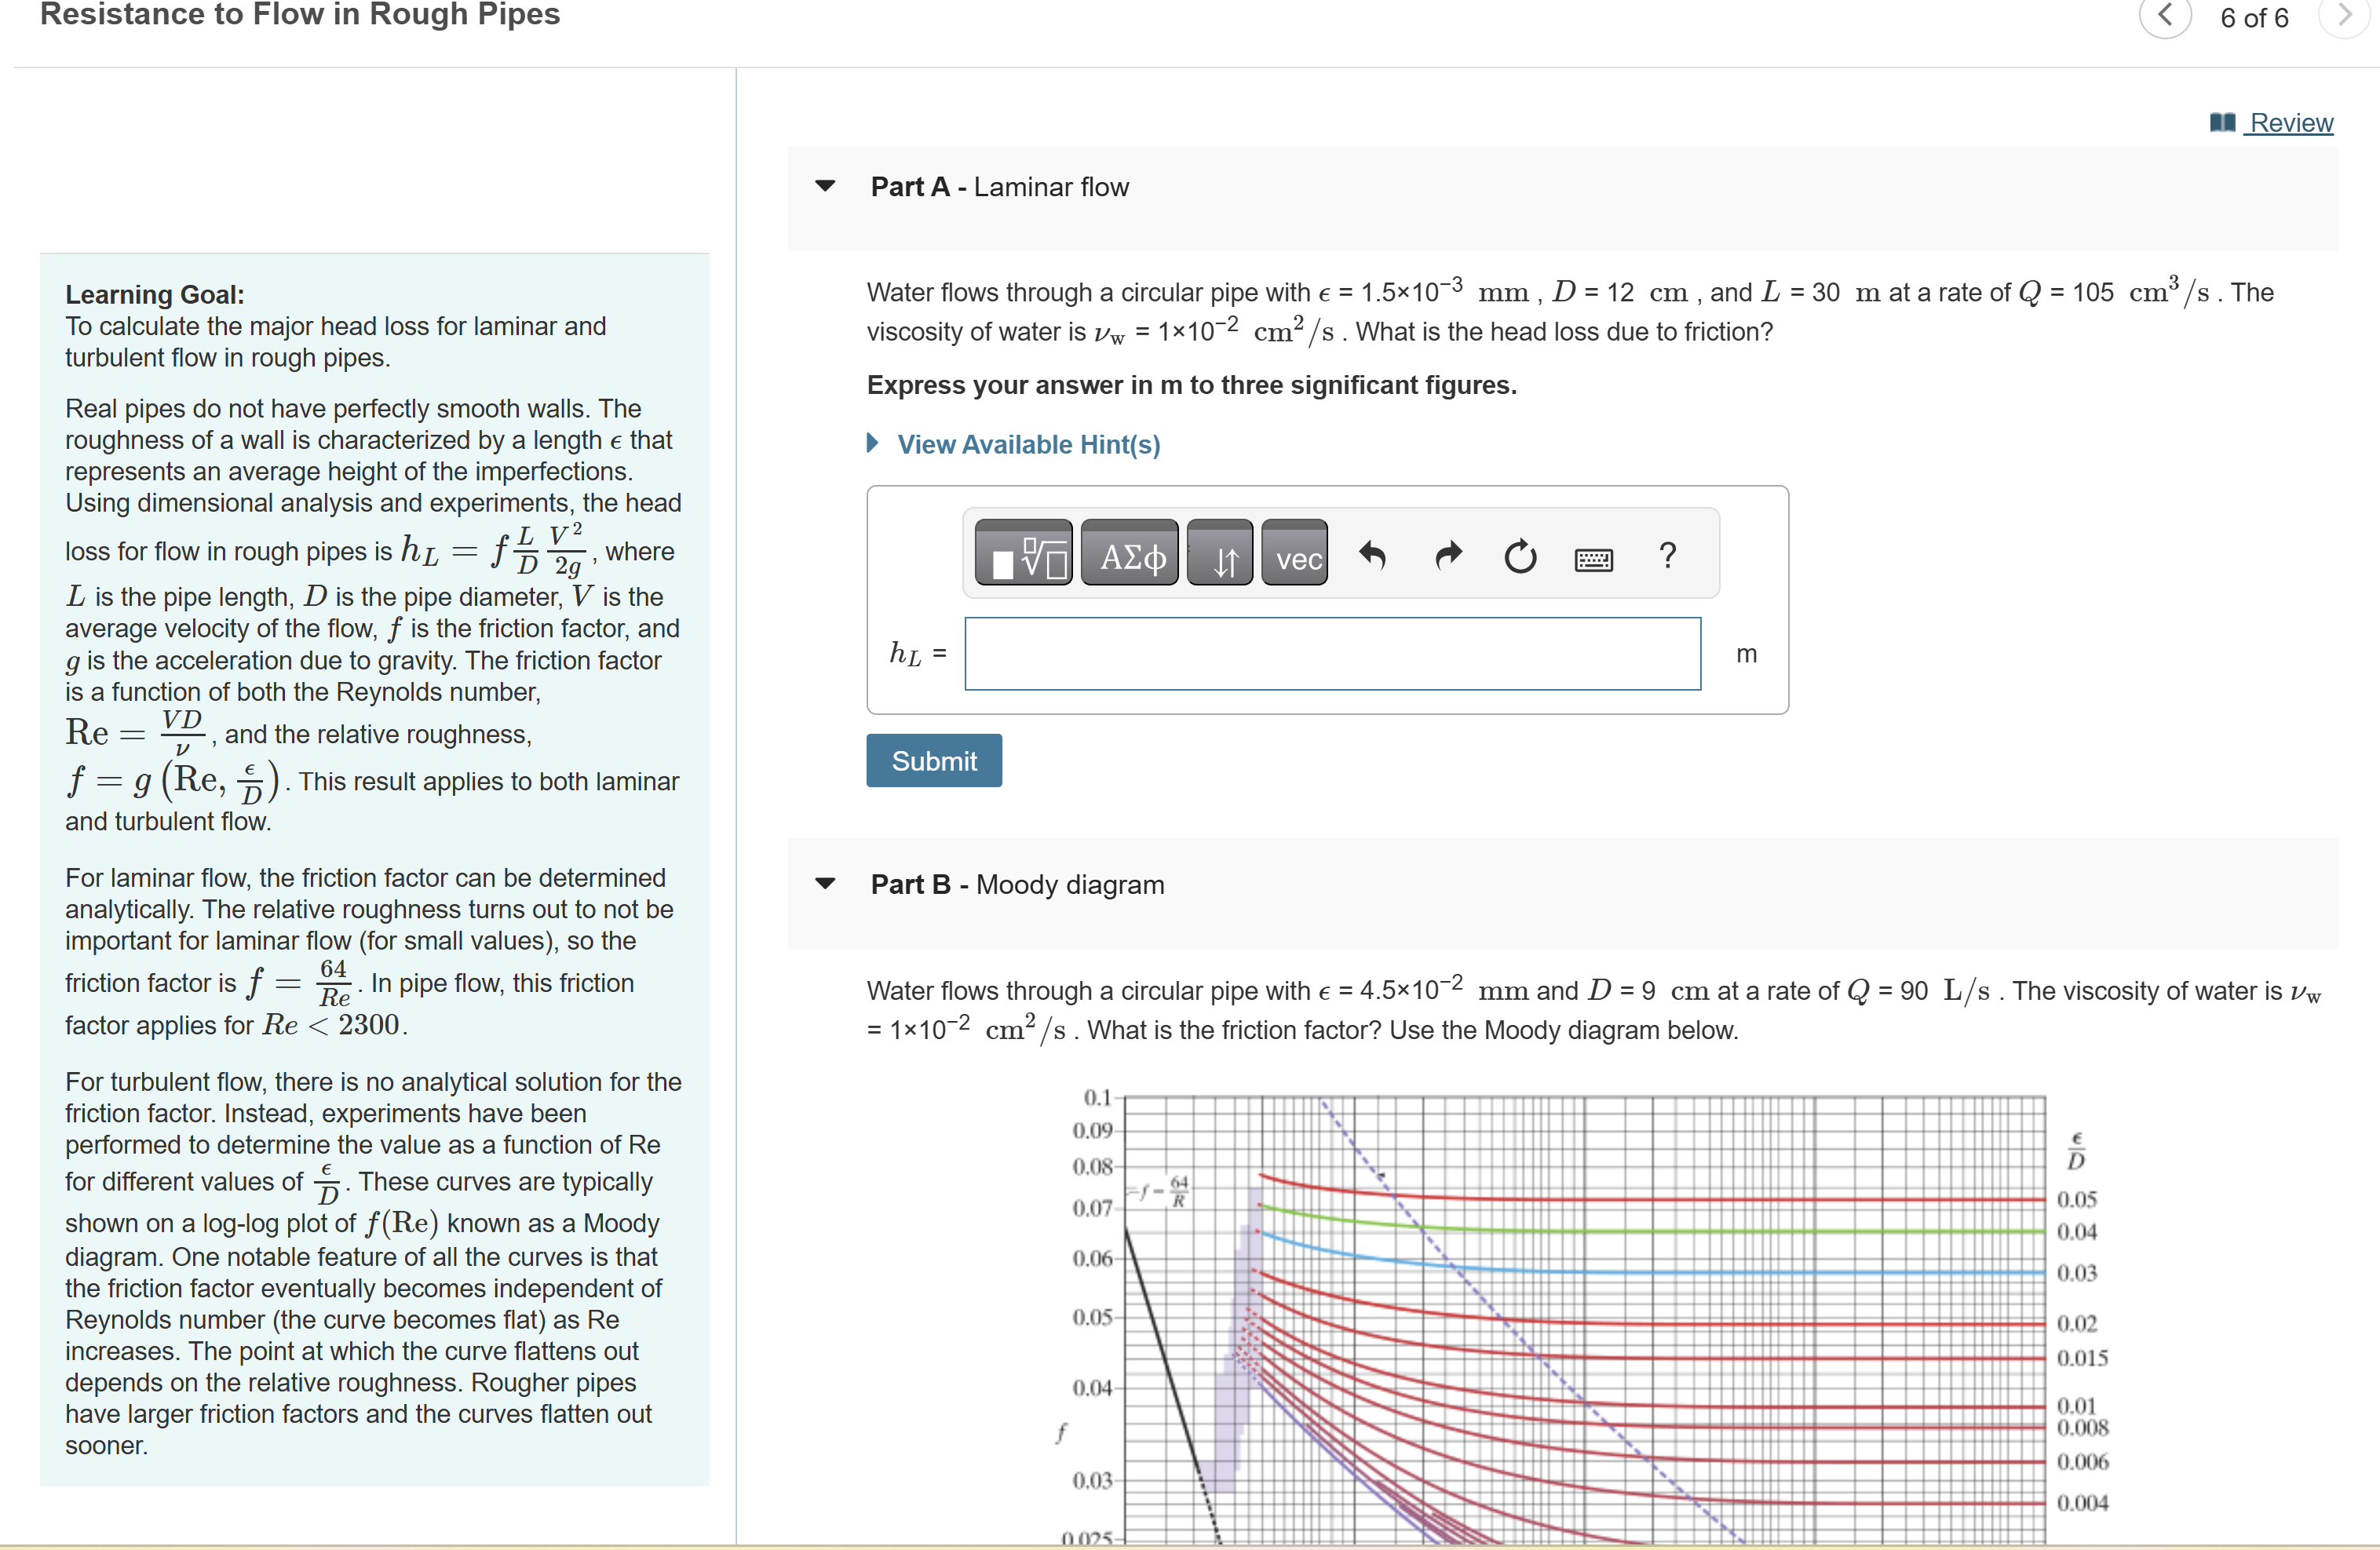This screenshot has height=1550, width=2380.
Task: Click the Review book icon
Action: [x=2222, y=121]
